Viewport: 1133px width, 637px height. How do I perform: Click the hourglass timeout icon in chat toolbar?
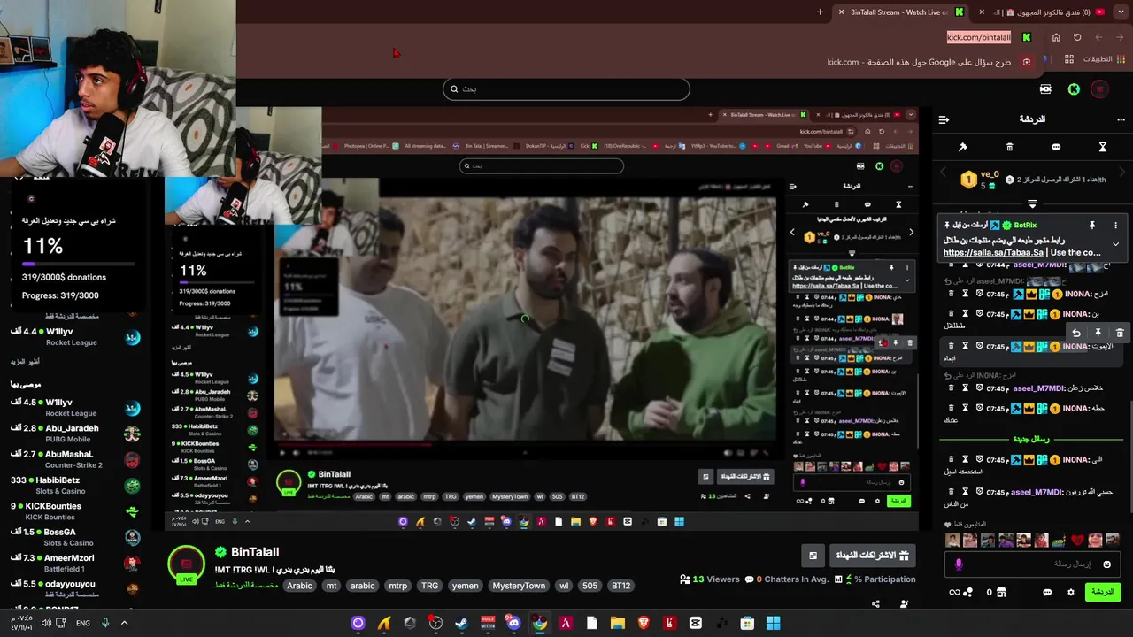point(1102,147)
